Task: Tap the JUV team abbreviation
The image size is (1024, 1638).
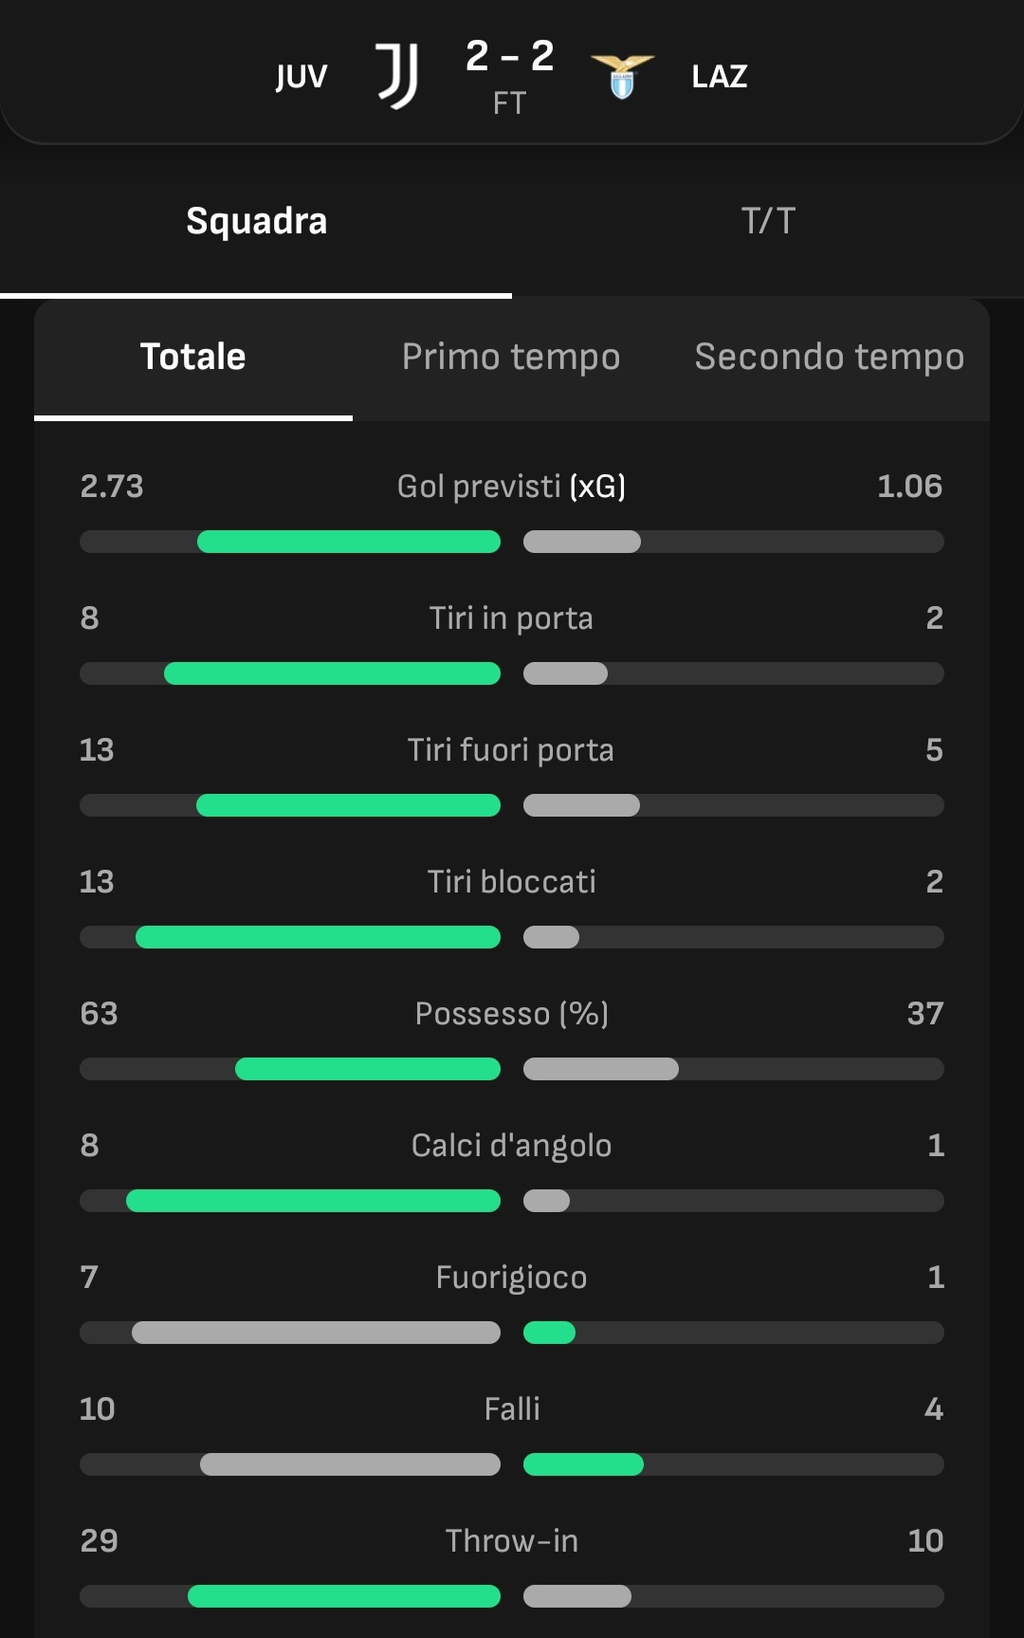Action: pyautogui.click(x=302, y=76)
